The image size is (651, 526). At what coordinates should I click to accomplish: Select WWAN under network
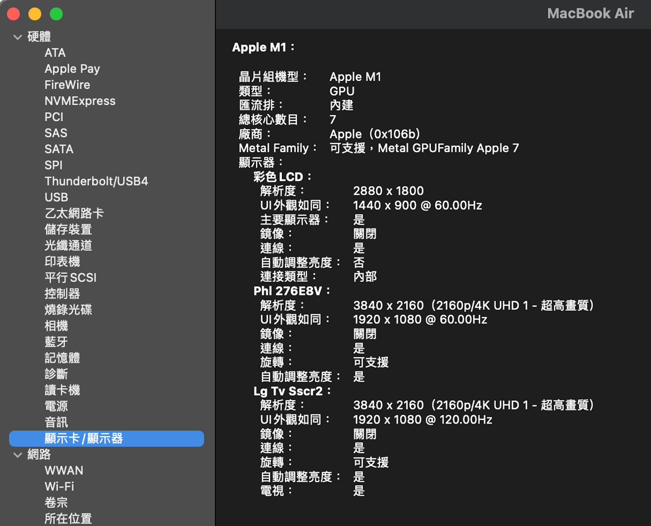pyautogui.click(x=64, y=471)
